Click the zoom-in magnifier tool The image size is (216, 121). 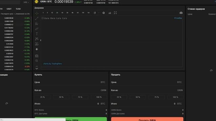pos(37,61)
